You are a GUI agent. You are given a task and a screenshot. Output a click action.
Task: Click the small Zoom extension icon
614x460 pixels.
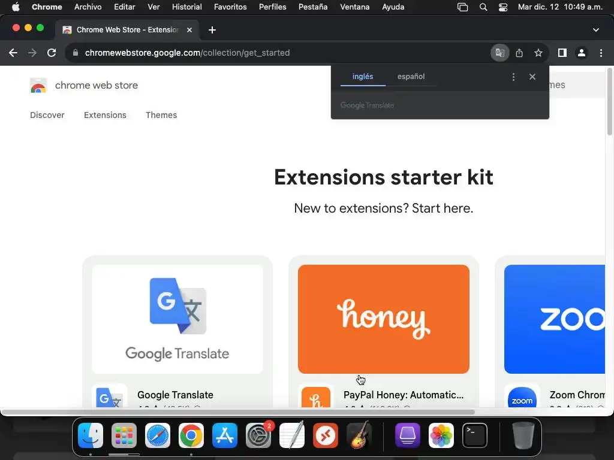522,397
